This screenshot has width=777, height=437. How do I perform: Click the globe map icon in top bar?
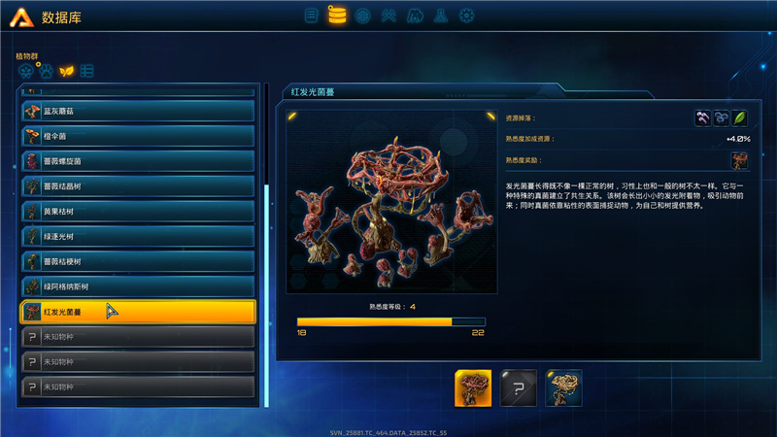[x=362, y=16]
